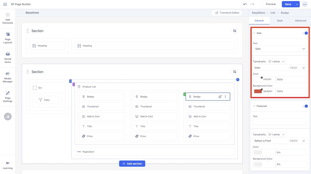Collapse the Featured section
Image resolution: width=311 pixels, height=174 pixels.
pos(254,106)
